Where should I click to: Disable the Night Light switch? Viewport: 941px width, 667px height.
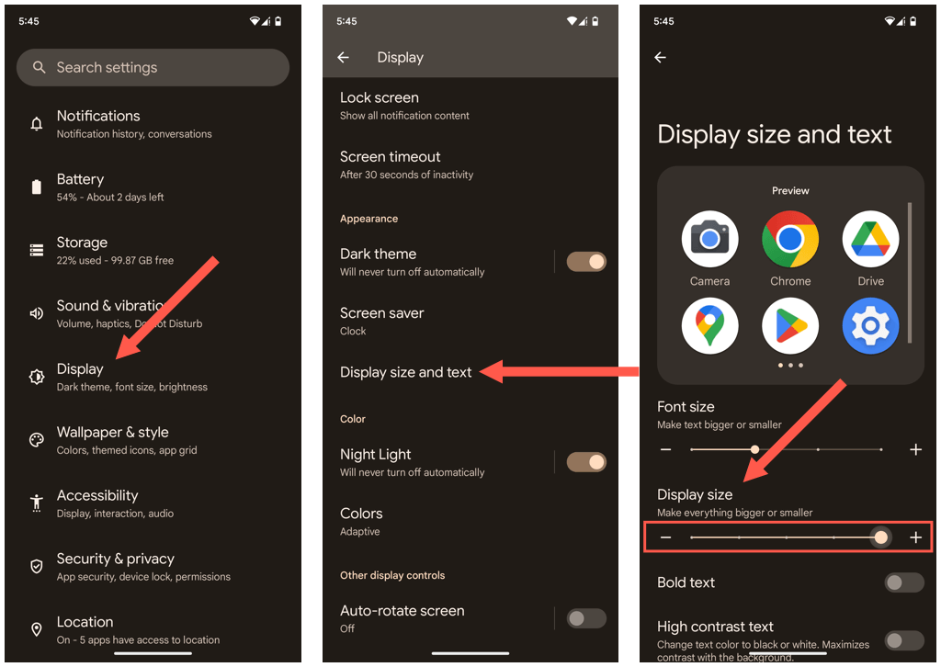tap(585, 461)
